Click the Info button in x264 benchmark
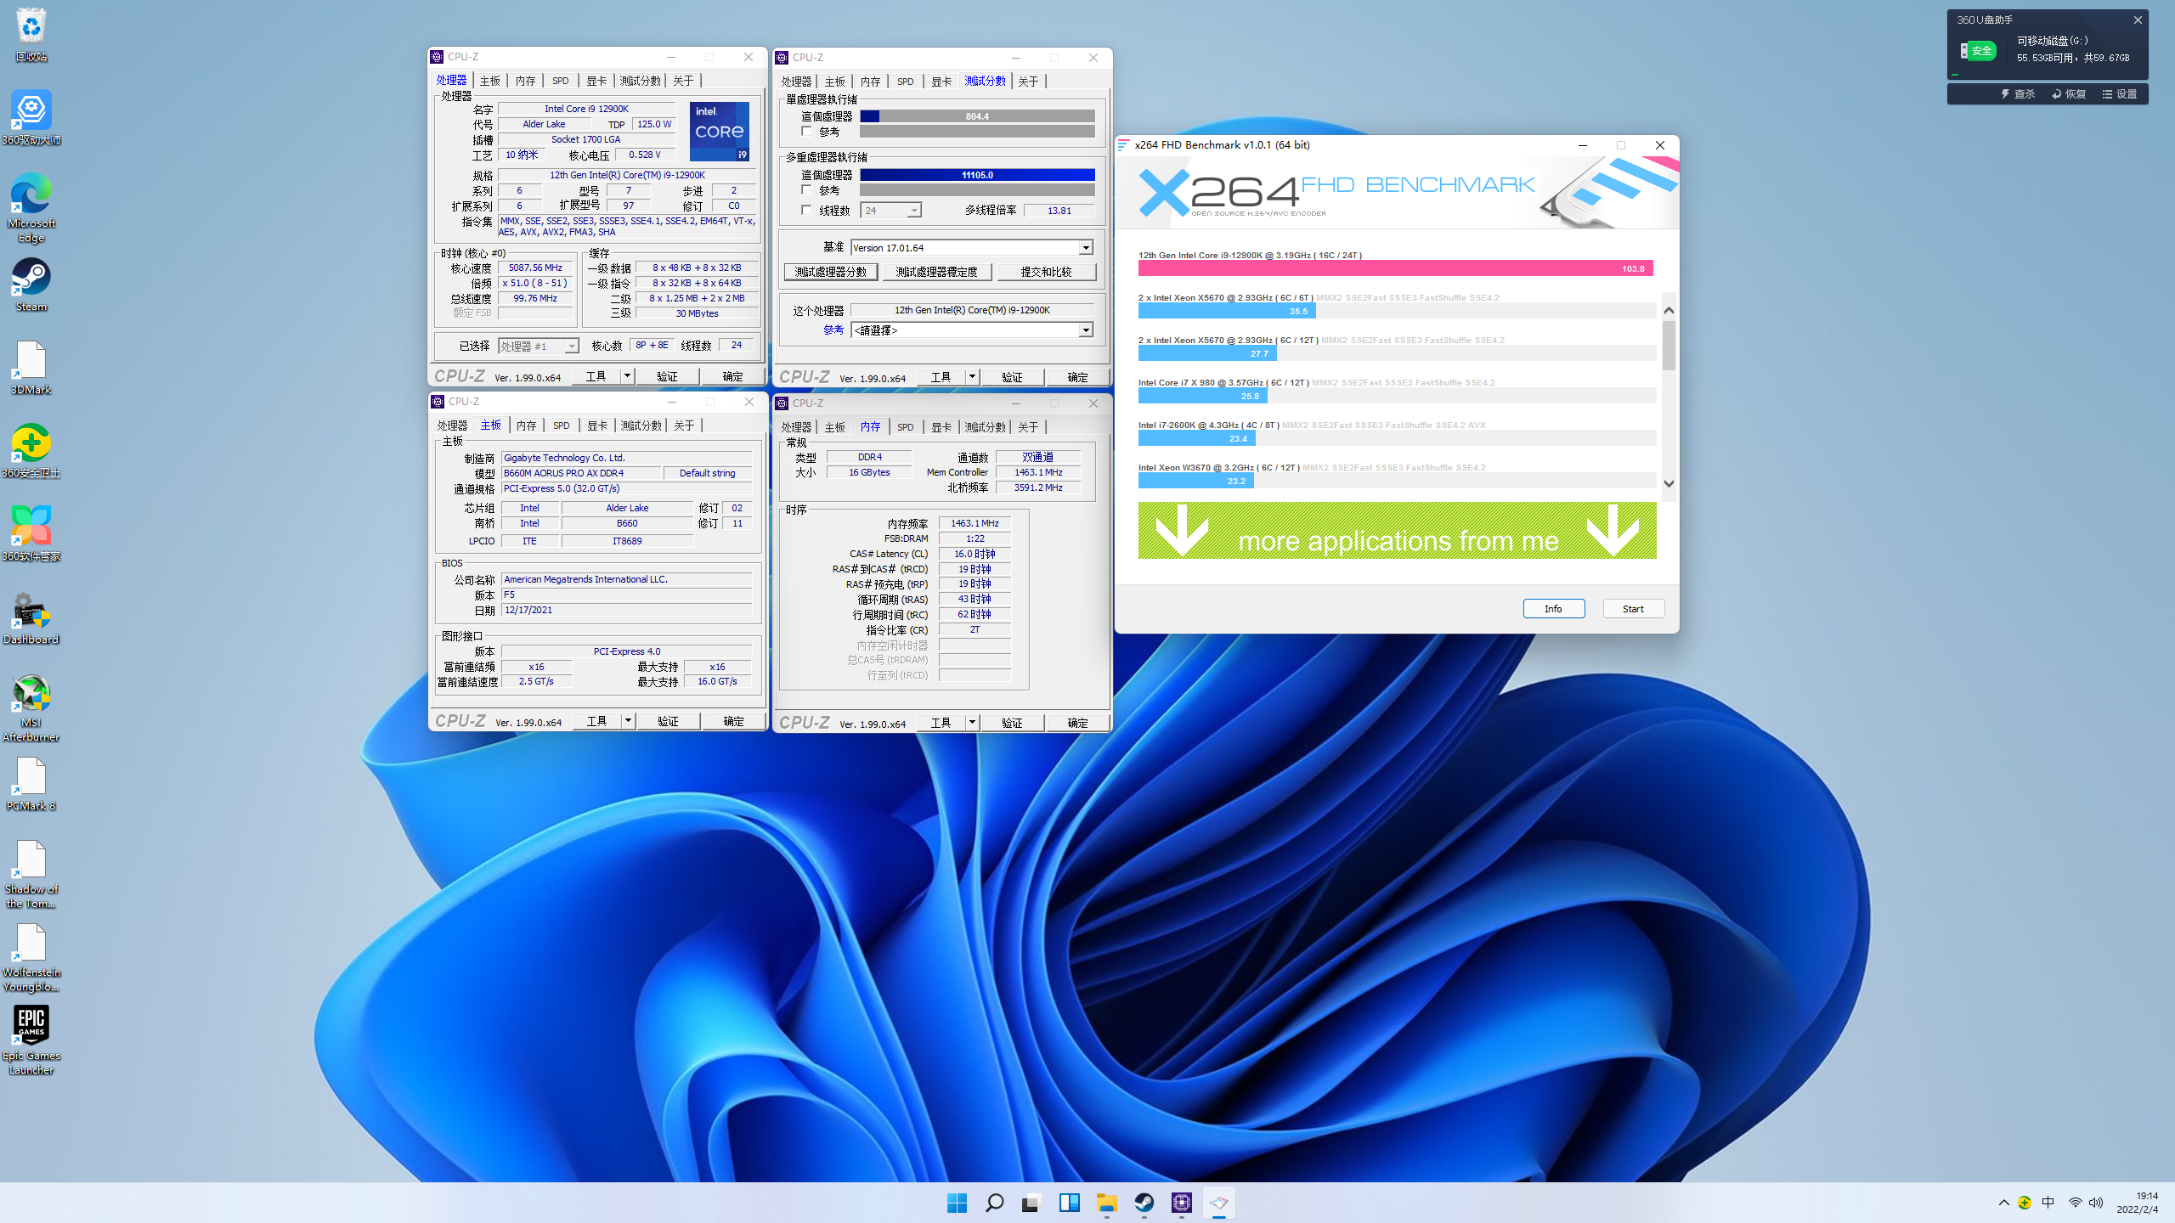Image resolution: width=2175 pixels, height=1223 pixels. click(x=1552, y=608)
